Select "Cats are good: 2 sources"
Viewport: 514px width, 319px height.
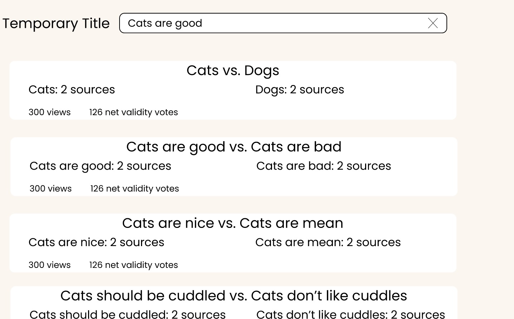click(100, 166)
